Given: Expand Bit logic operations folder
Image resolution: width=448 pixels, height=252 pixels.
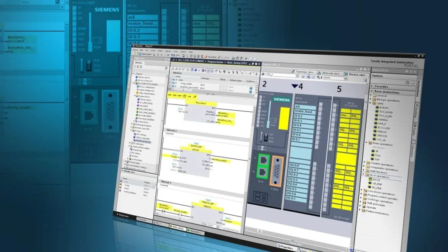Looking at the screenshot, I should [x=371, y=99].
